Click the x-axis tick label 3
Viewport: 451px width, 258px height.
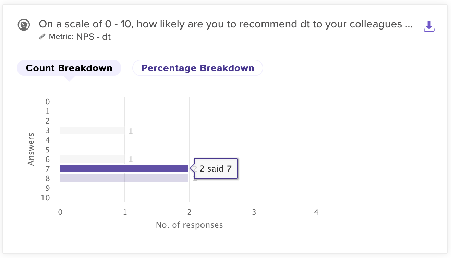tap(254, 212)
